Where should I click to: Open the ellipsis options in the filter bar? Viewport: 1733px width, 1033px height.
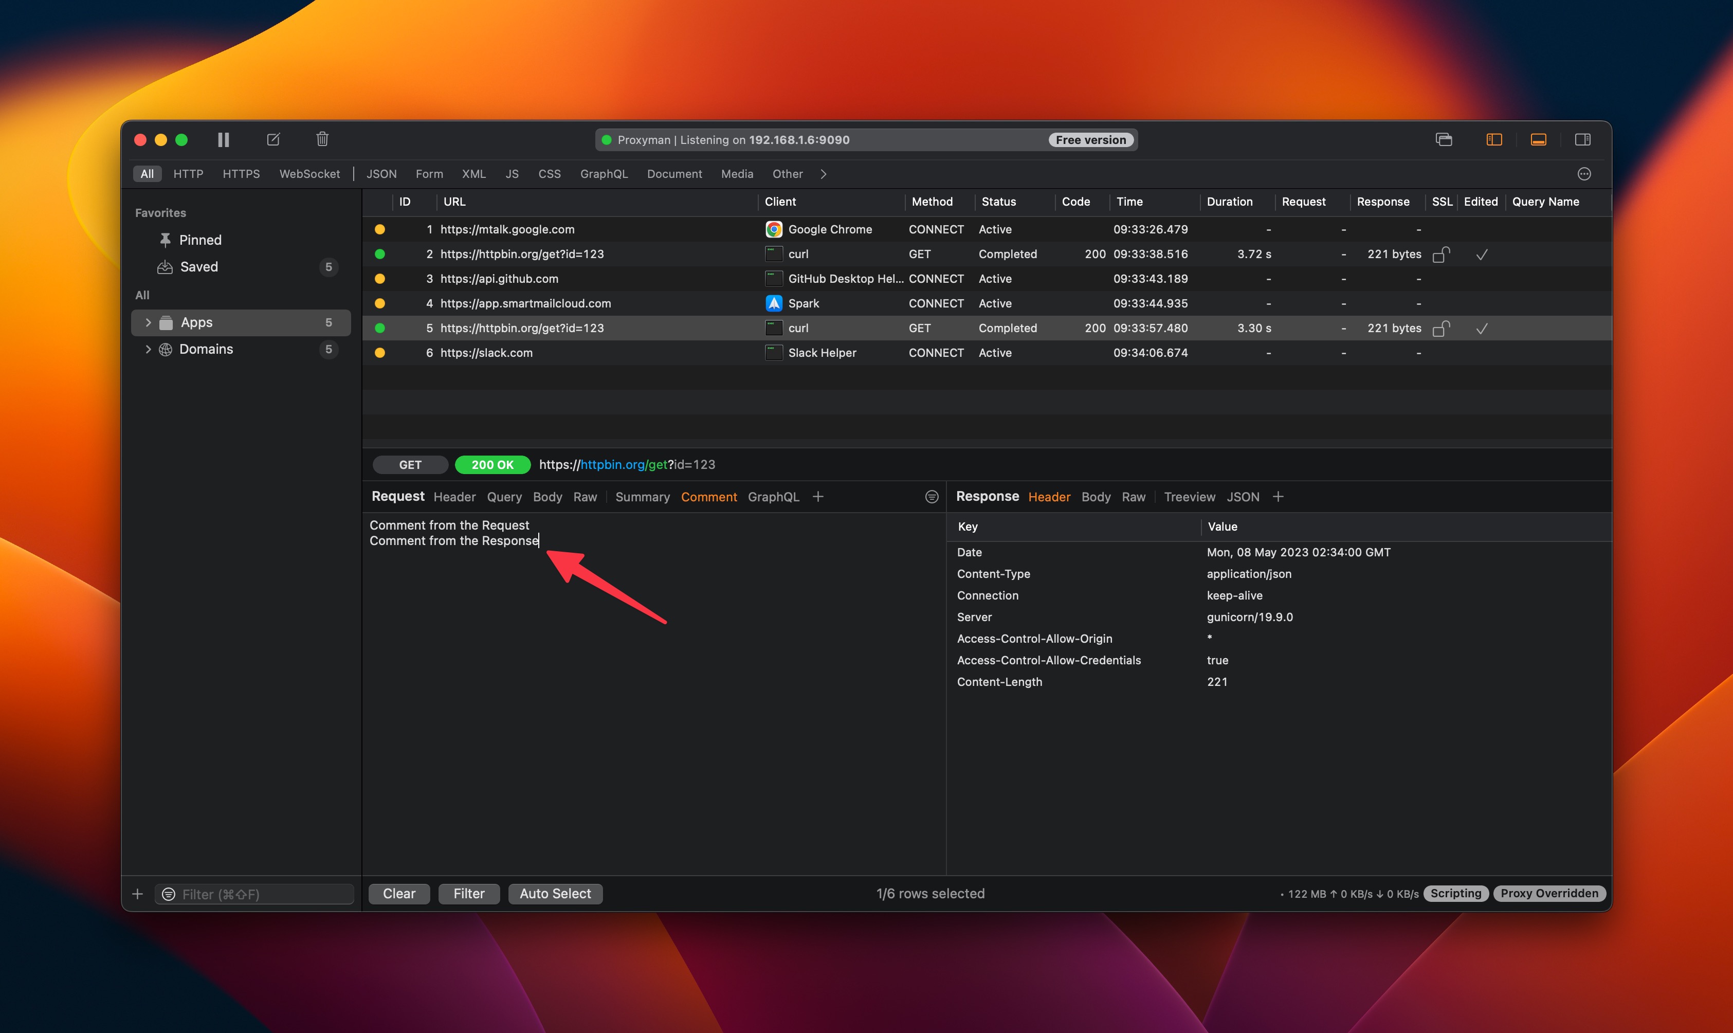pyautogui.click(x=1584, y=174)
